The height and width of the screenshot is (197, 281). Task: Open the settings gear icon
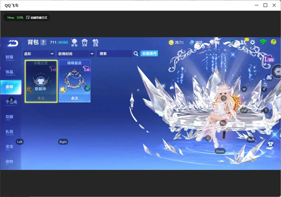[x=253, y=42]
